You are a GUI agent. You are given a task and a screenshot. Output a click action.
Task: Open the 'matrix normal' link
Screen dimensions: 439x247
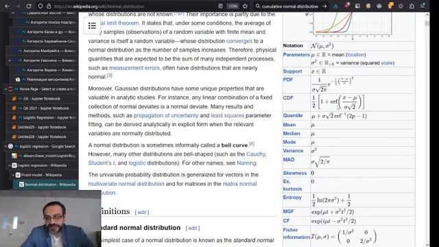(239, 184)
